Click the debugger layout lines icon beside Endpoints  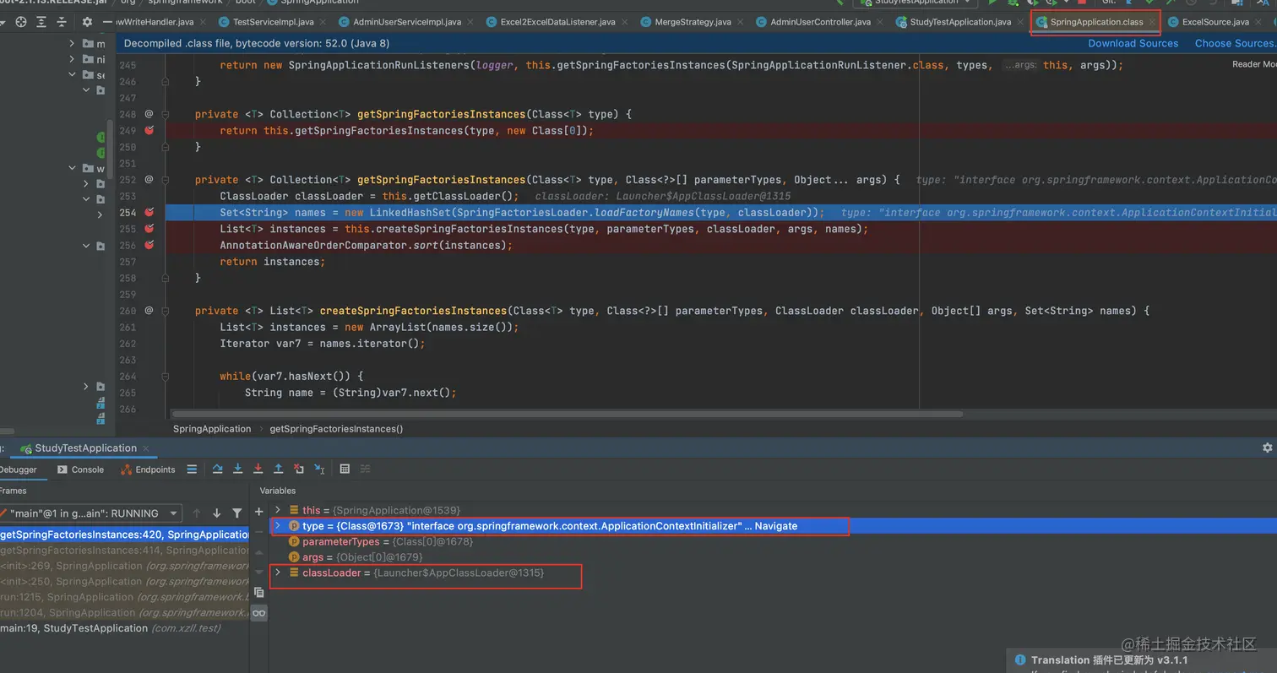point(192,469)
